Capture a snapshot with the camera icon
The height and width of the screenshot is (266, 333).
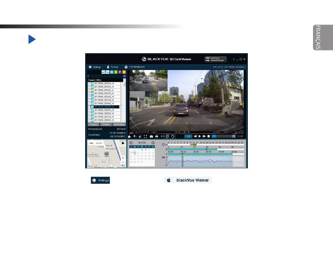151,136
